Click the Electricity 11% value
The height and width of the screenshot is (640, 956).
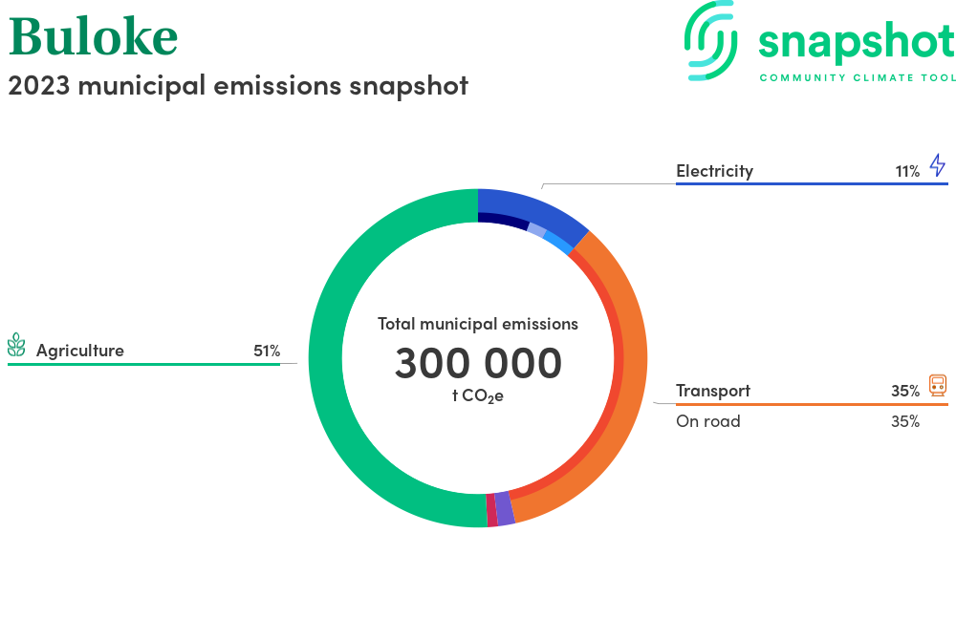point(906,171)
